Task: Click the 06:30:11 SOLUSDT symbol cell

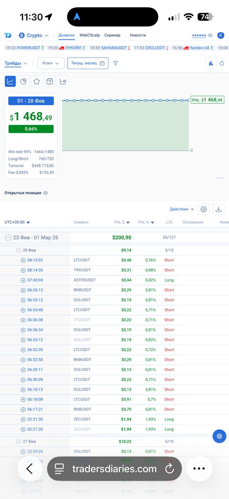Action: pos(82,370)
